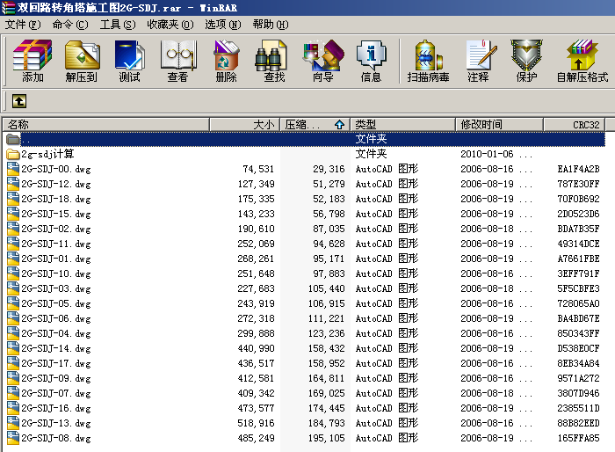Select file 2G-SDJ-16.dwg
The image size is (615, 452).
[56, 408]
